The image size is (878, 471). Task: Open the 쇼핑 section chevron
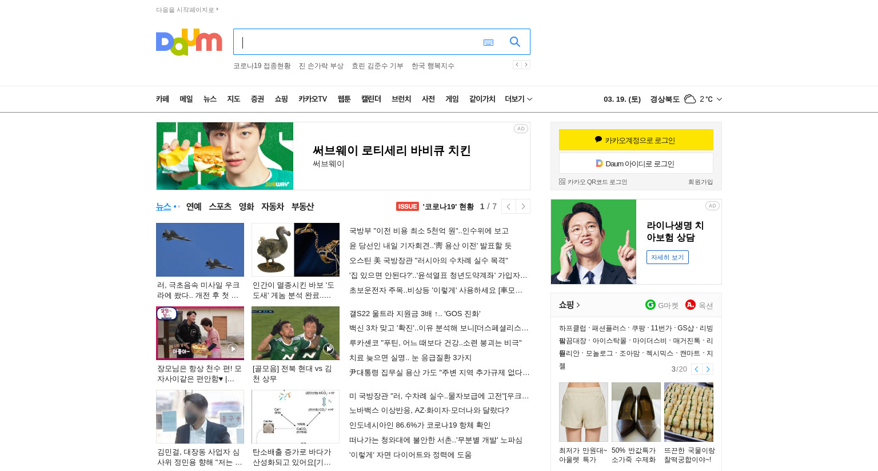tap(578, 305)
